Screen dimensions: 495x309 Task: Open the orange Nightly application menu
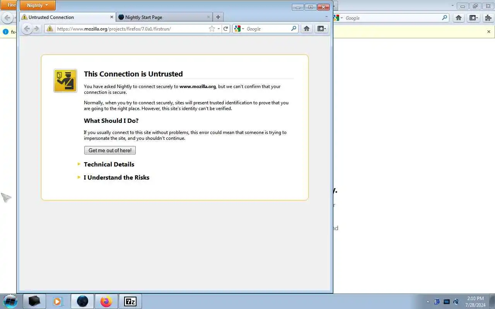38,5
